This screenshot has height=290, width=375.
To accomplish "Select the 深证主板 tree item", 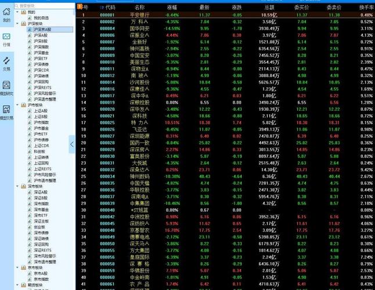I will pos(41,221).
